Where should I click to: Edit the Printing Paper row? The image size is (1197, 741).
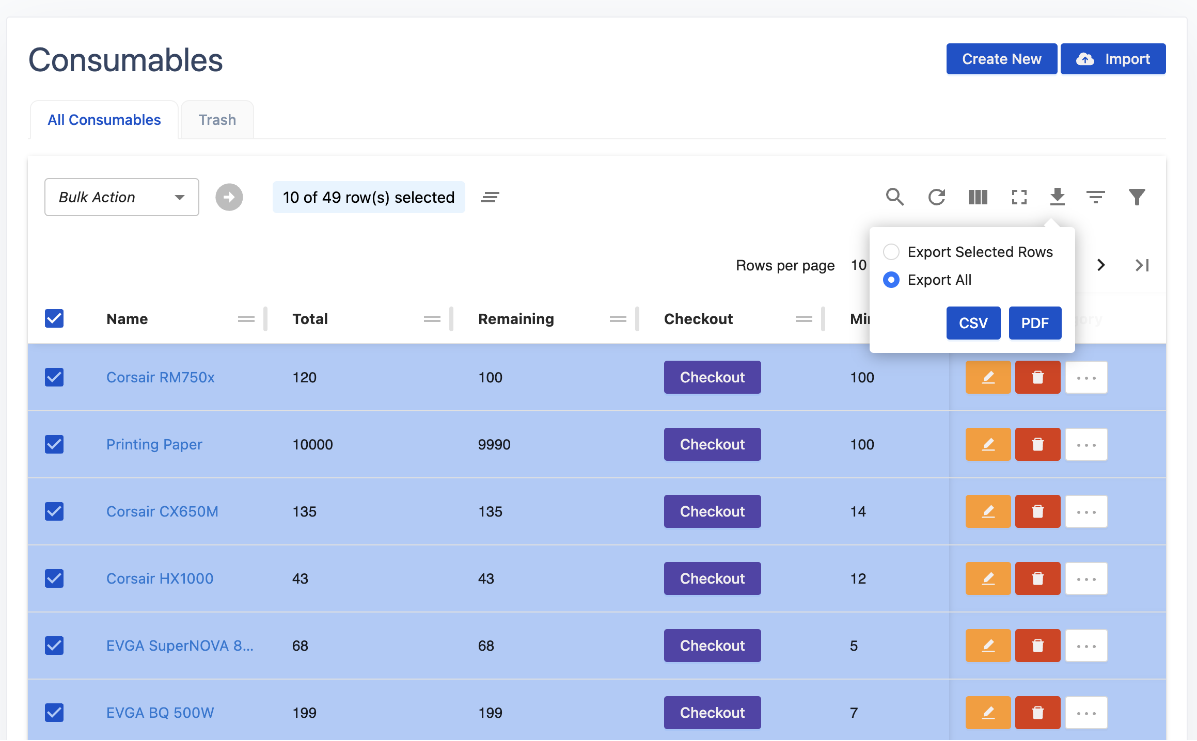tap(988, 444)
